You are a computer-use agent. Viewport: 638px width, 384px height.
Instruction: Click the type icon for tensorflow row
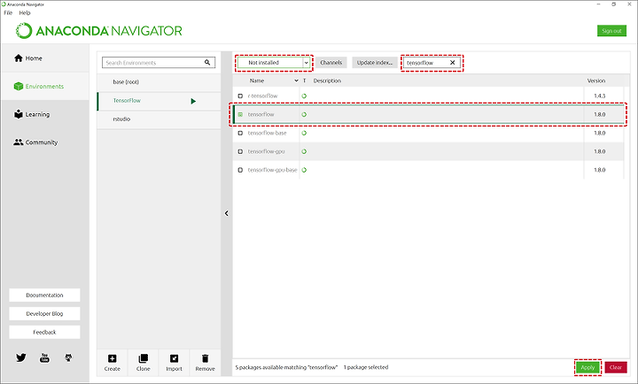click(304, 115)
